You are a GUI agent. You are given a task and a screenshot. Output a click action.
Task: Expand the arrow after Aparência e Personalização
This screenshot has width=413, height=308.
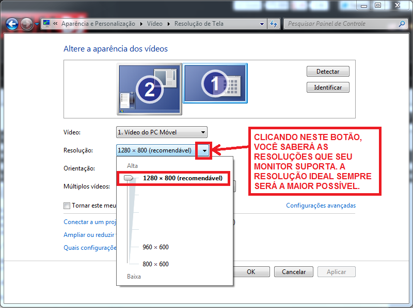[x=141, y=24]
